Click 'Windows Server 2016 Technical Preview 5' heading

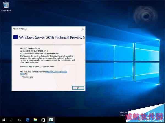pyautogui.click(x=52, y=37)
